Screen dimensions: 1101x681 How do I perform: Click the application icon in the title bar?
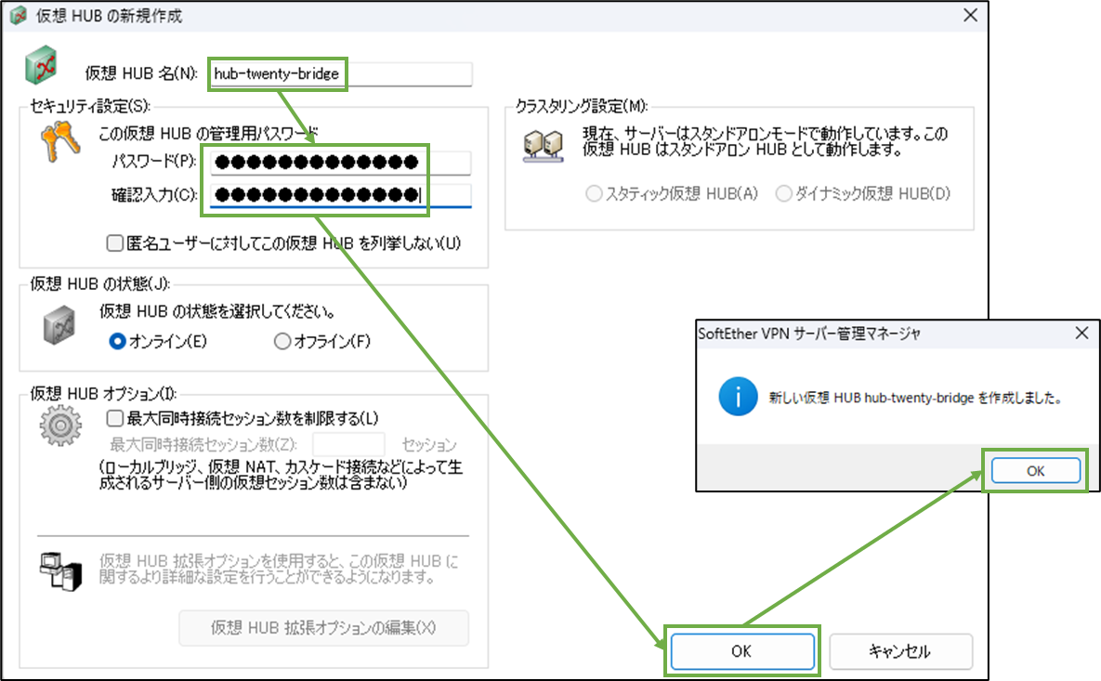[17, 15]
